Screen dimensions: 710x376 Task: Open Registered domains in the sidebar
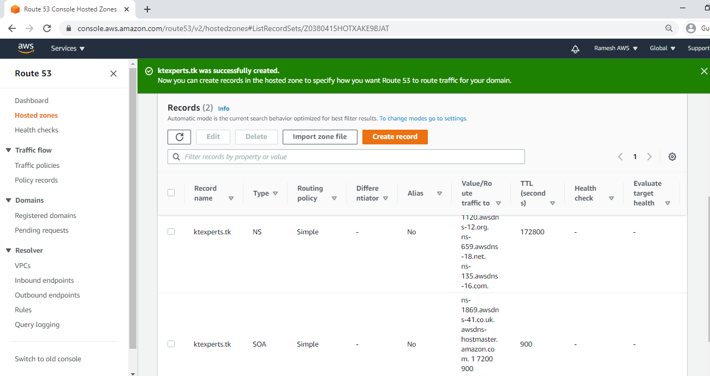click(x=45, y=216)
